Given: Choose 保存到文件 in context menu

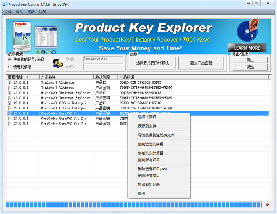Looking at the screenshot, I should tap(159, 126).
